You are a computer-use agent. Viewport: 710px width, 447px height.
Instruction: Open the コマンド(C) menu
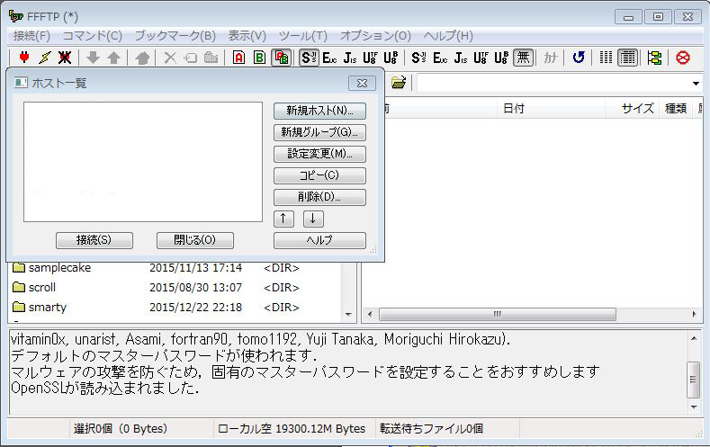(x=93, y=36)
